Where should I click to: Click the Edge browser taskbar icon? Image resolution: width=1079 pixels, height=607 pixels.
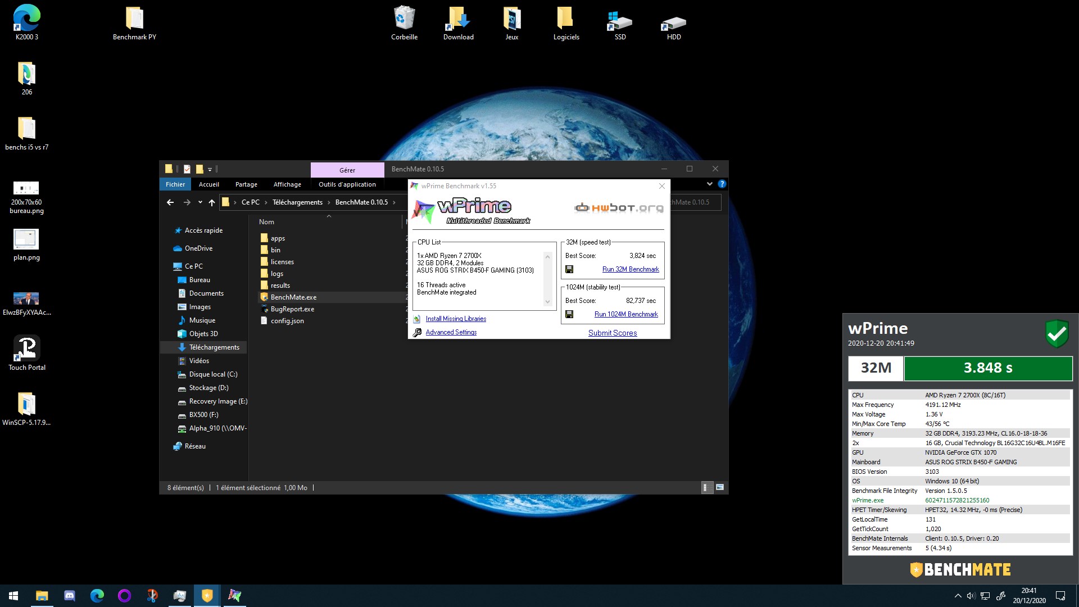[x=97, y=596]
